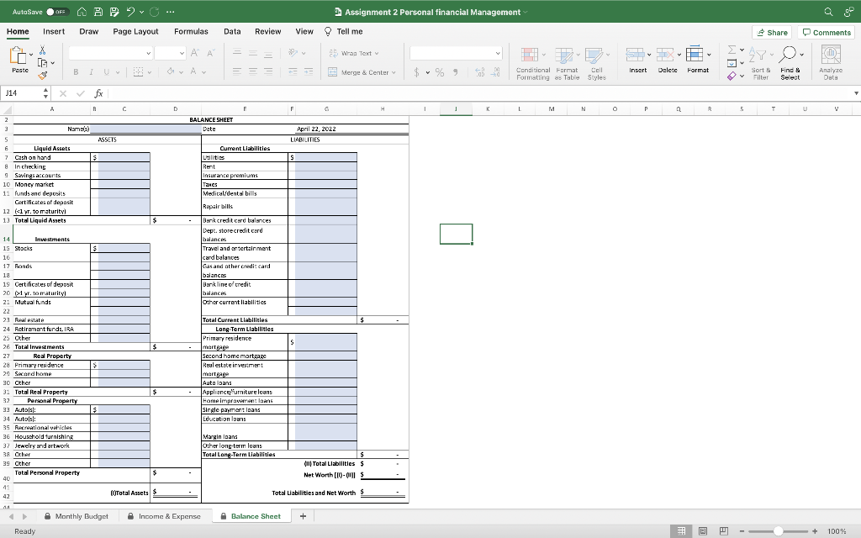
Task: Open Conditional Formatting menu
Action: point(532,64)
